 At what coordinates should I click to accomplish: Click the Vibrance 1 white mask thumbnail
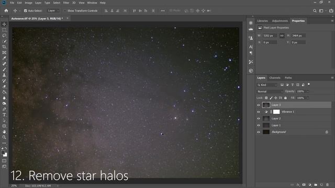tap(276, 112)
